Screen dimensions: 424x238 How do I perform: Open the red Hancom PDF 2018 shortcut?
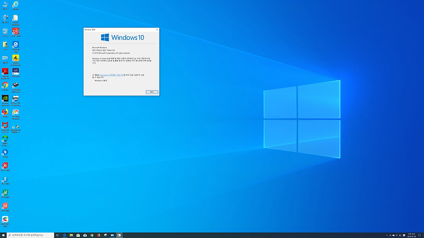5,166
